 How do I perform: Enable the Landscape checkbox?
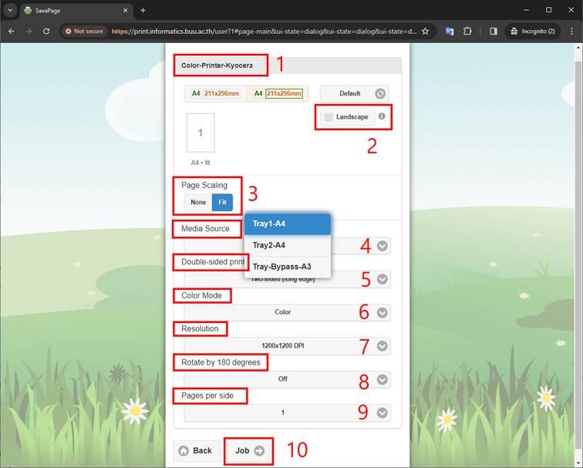tap(329, 117)
